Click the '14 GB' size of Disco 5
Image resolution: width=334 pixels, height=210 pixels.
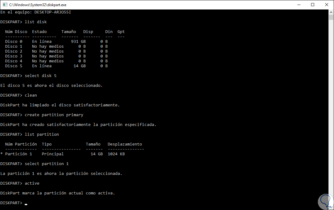tap(80, 66)
